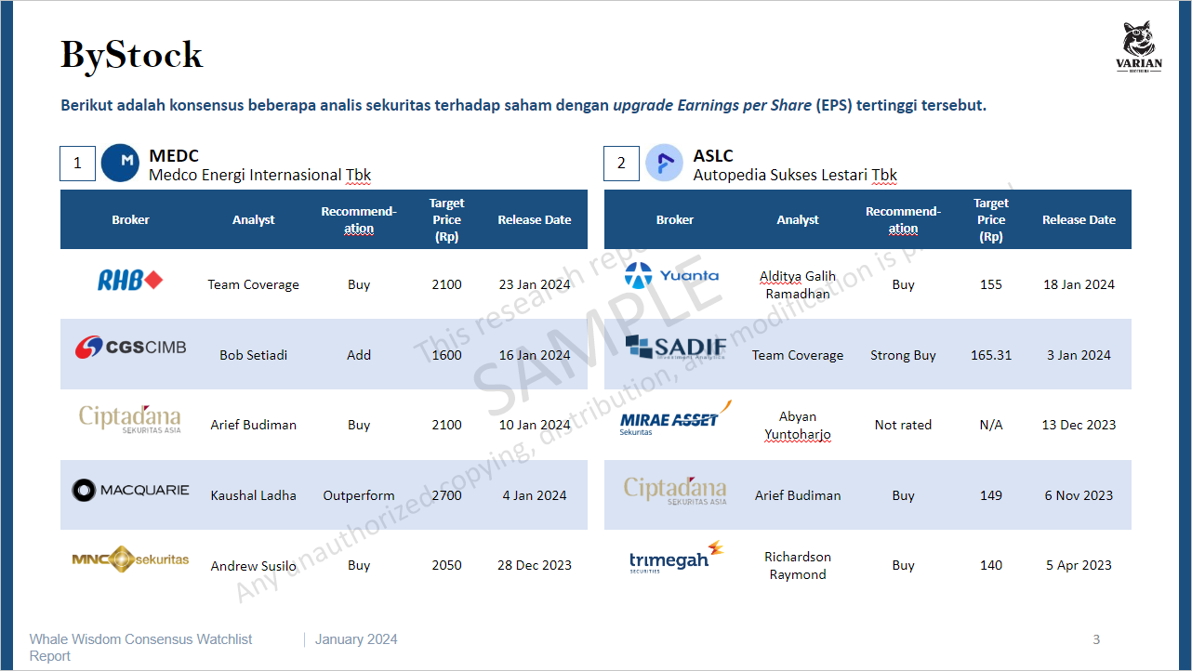This screenshot has width=1192, height=671.
Task: Click the Ciptadana logo in MEDC table
Action: [x=130, y=418]
